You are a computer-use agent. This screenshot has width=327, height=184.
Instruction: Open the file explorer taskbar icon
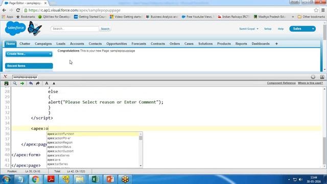pyautogui.click(x=80, y=179)
